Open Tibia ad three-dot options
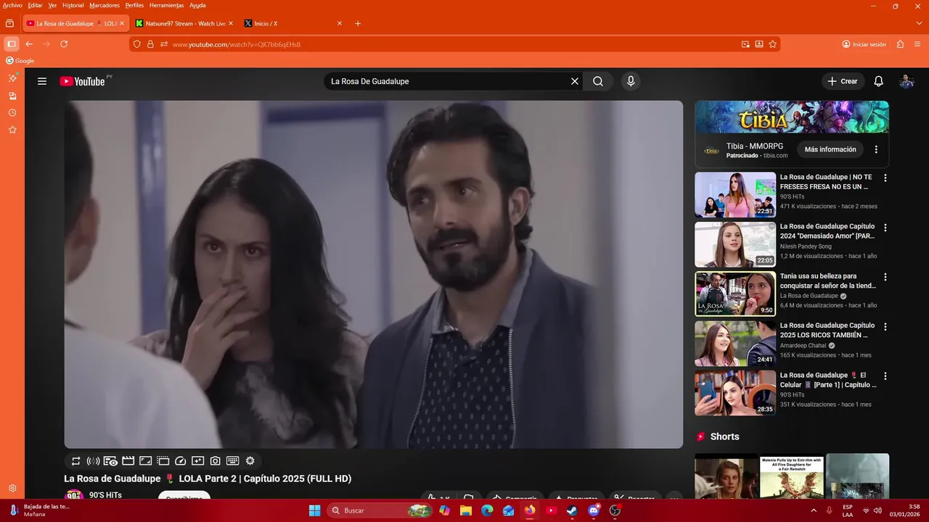 pyautogui.click(x=876, y=149)
